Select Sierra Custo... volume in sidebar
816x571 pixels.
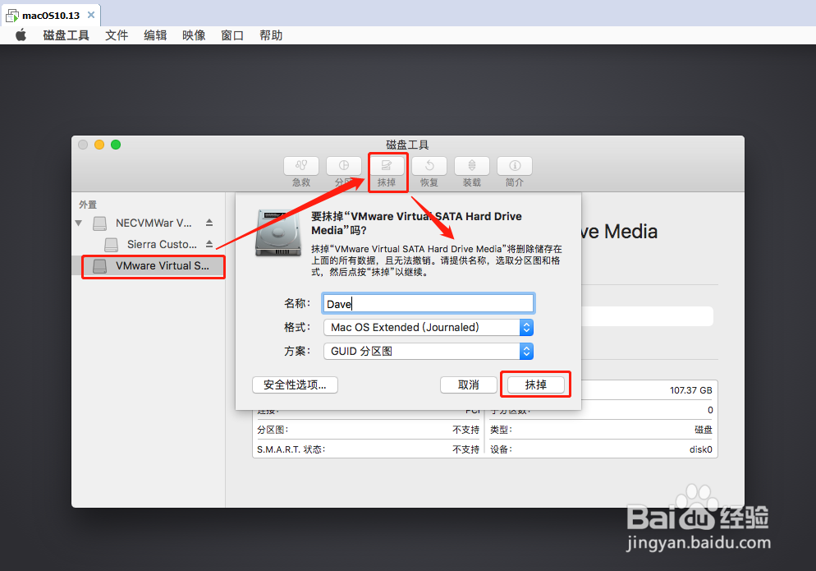pyautogui.click(x=162, y=244)
